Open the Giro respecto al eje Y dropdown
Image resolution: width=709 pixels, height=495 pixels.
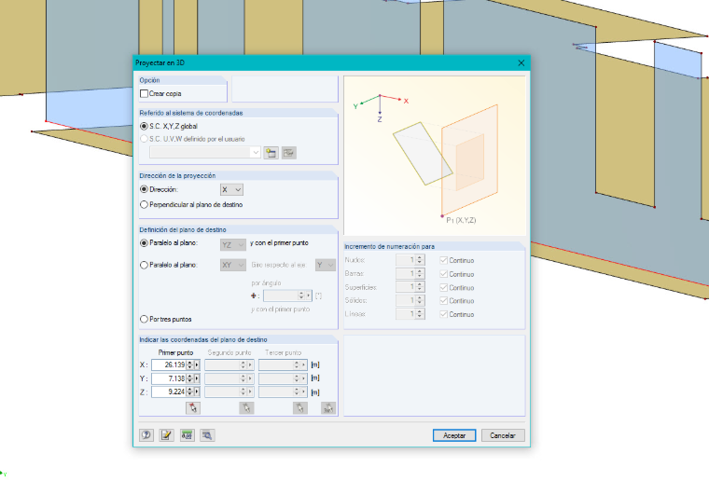[326, 265]
